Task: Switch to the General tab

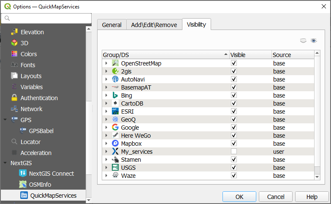Action: click(x=112, y=25)
